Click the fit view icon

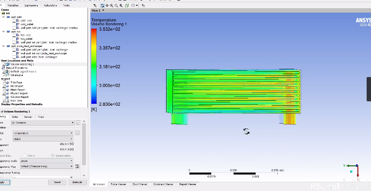pos(121,5)
